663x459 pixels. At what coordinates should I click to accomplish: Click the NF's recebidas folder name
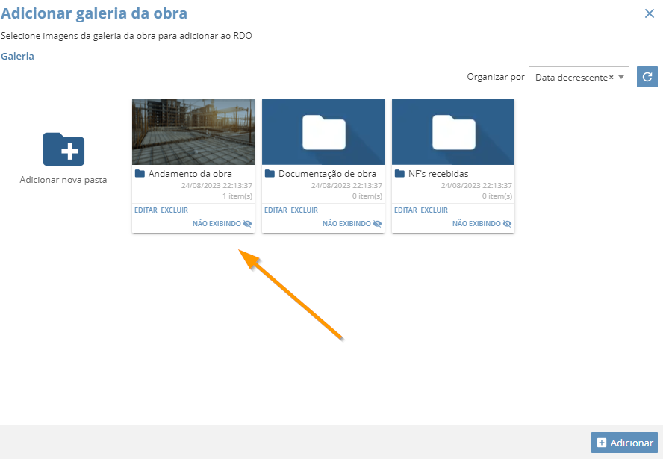click(438, 174)
